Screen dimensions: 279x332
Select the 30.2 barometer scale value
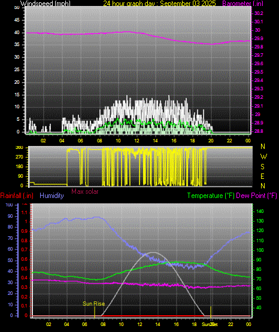coord(259,13)
